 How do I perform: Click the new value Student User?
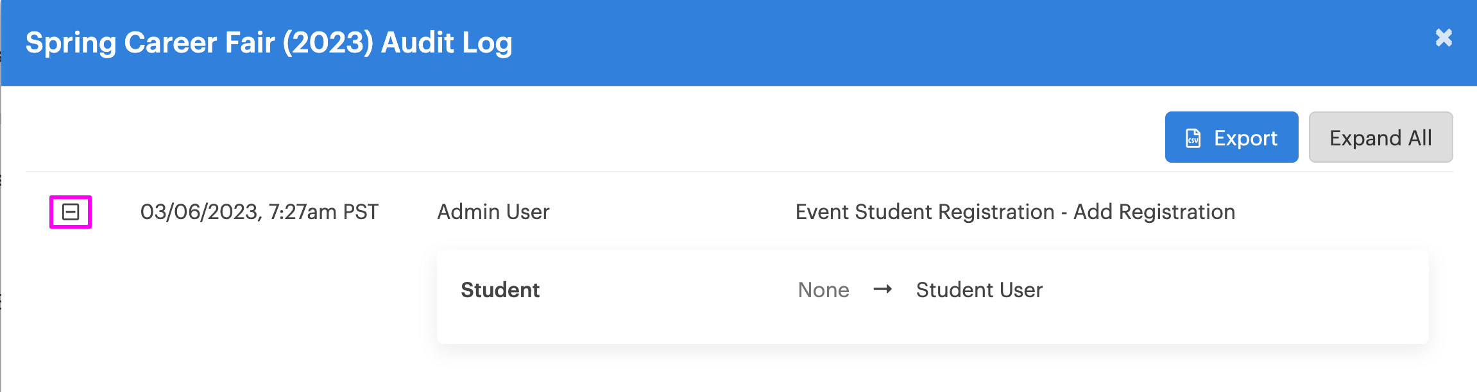[979, 290]
